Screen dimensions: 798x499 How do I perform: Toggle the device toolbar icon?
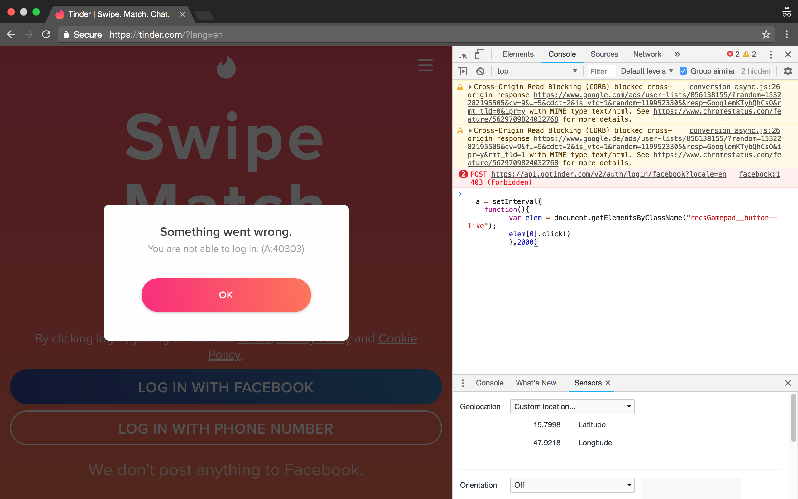click(x=479, y=55)
